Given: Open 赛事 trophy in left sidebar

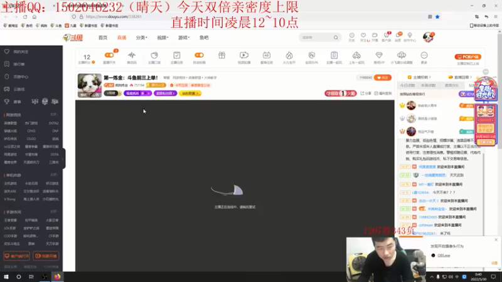Looking at the screenshot, I should coord(13,102).
